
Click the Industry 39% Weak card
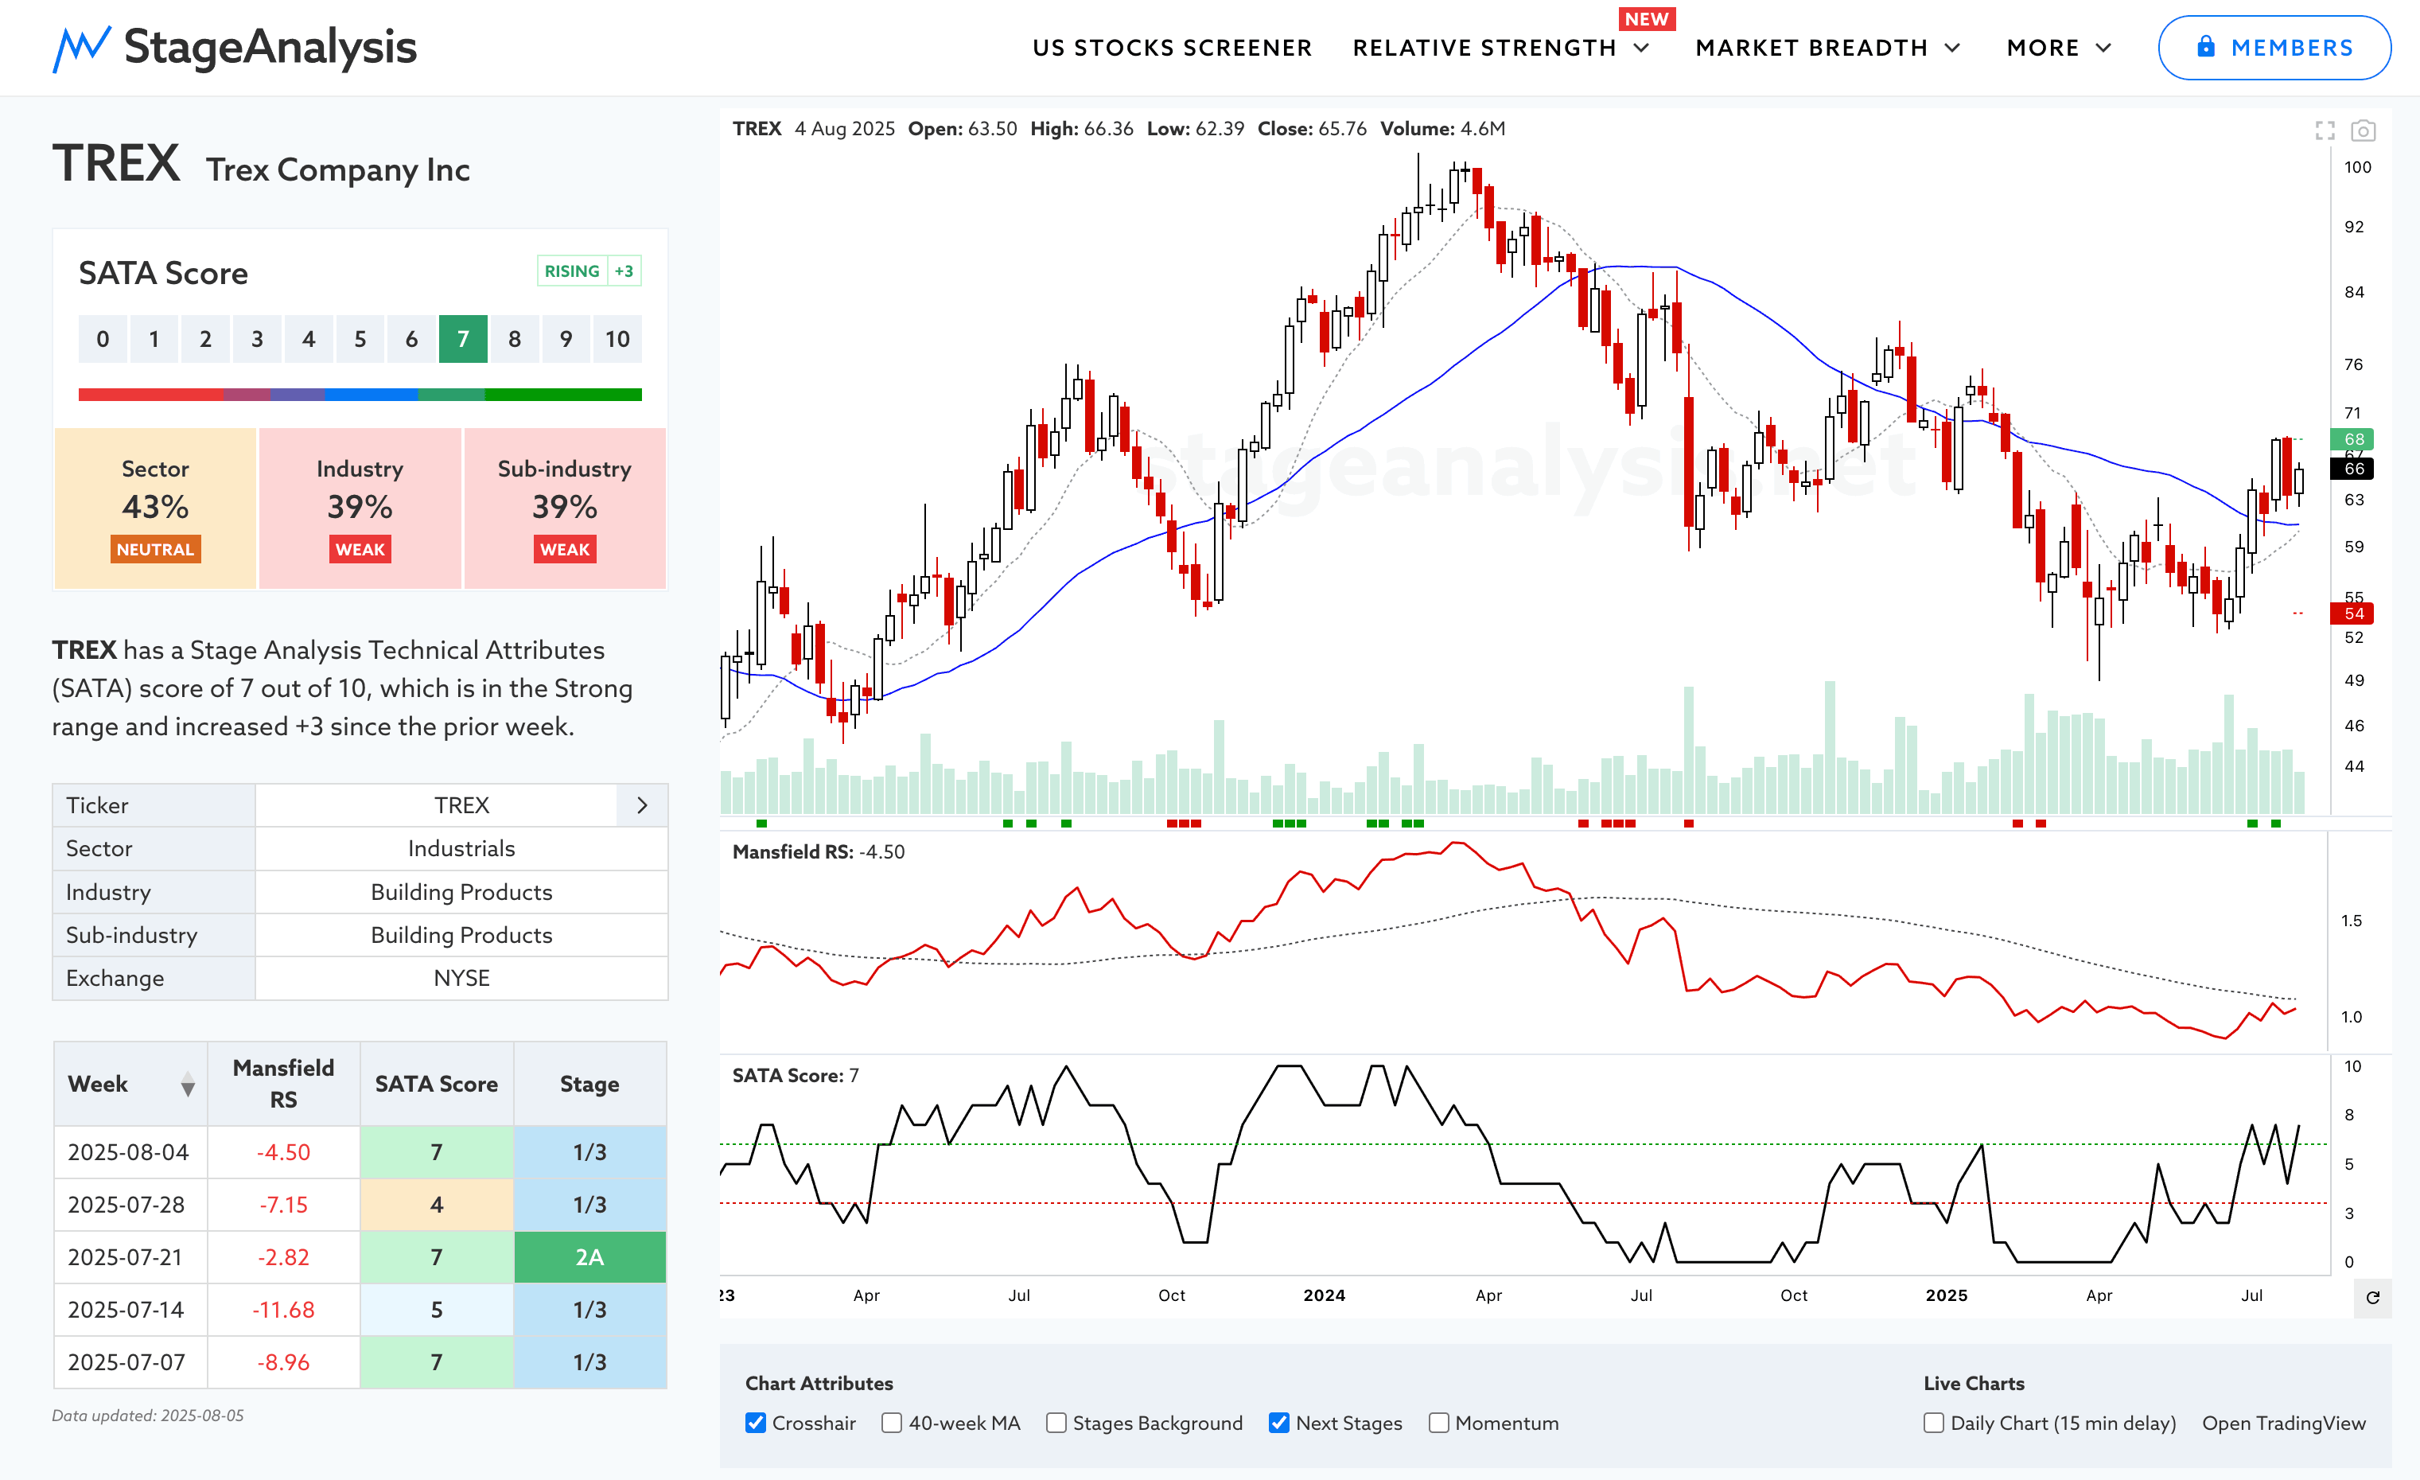(x=360, y=508)
